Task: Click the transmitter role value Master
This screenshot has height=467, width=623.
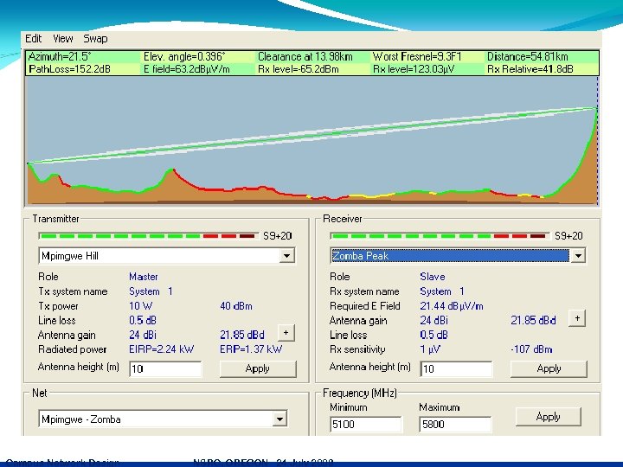Action: (144, 277)
